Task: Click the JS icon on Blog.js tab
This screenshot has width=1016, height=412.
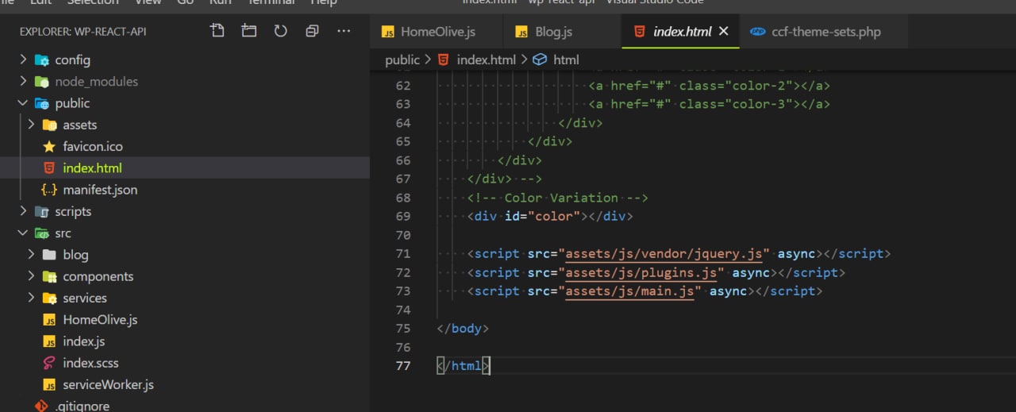Action: 521,32
